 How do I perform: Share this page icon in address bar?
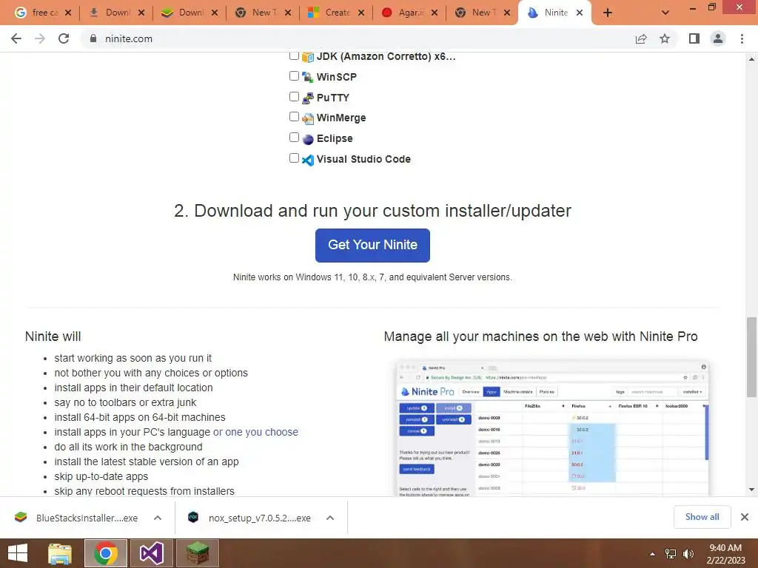(641, 38)
